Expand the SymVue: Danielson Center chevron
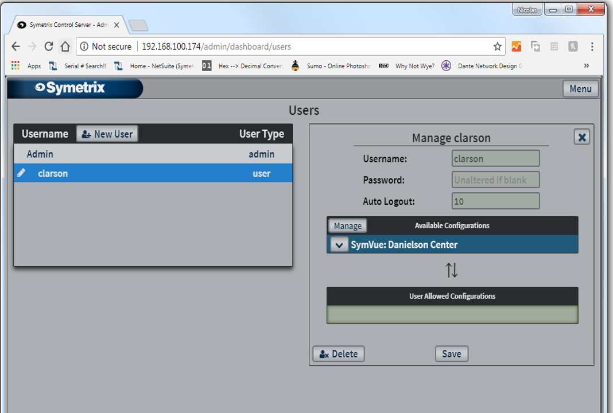Screen dimensions: 613x413 click(x=339, y=245)
